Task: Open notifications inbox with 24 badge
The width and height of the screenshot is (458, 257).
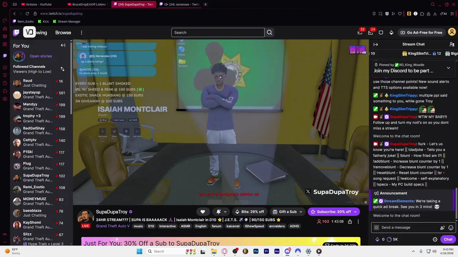Action: point(370,32)
